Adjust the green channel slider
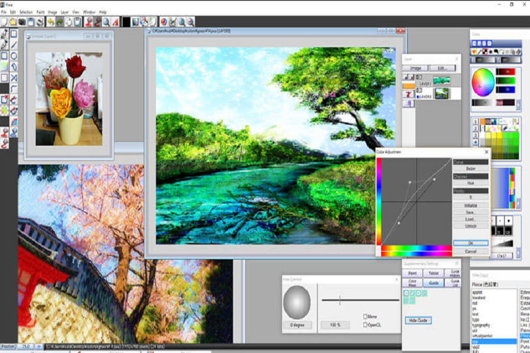This screenshot has height=353, width=530. coord(505,81)
